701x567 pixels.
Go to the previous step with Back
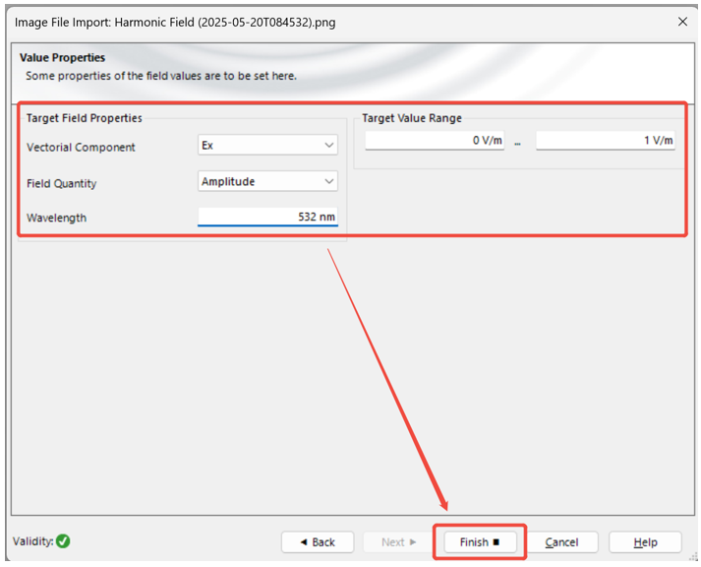[317, 542]
